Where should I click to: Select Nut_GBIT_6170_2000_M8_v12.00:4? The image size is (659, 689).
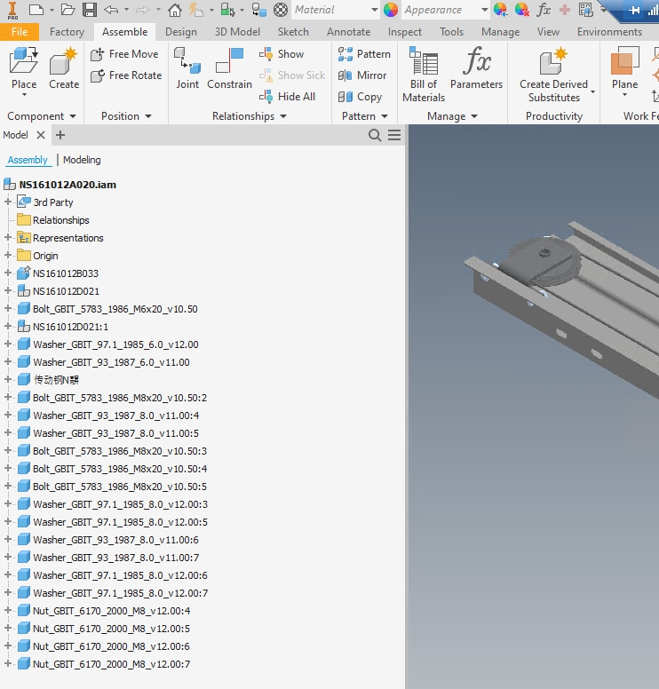pyautogui.click(x=112, y=611)
